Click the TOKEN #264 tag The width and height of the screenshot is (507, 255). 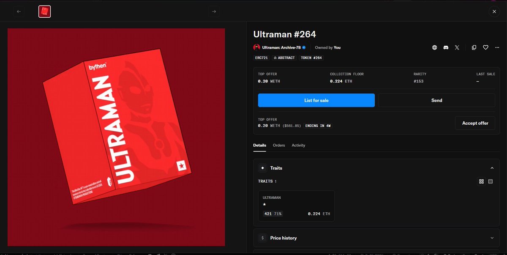pyautogui.click(x=311, y=58)
